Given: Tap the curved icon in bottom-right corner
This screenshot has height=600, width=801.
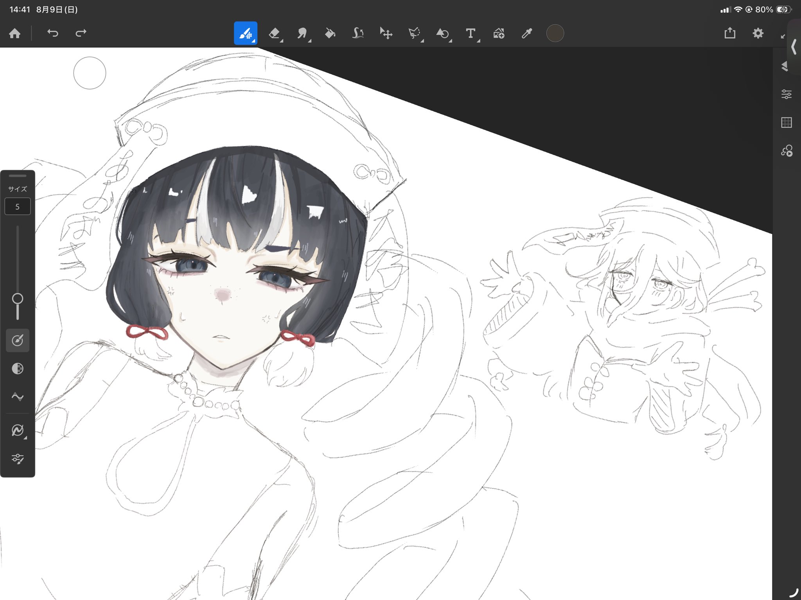Looking at the screenshot, I should pos(794,593).
